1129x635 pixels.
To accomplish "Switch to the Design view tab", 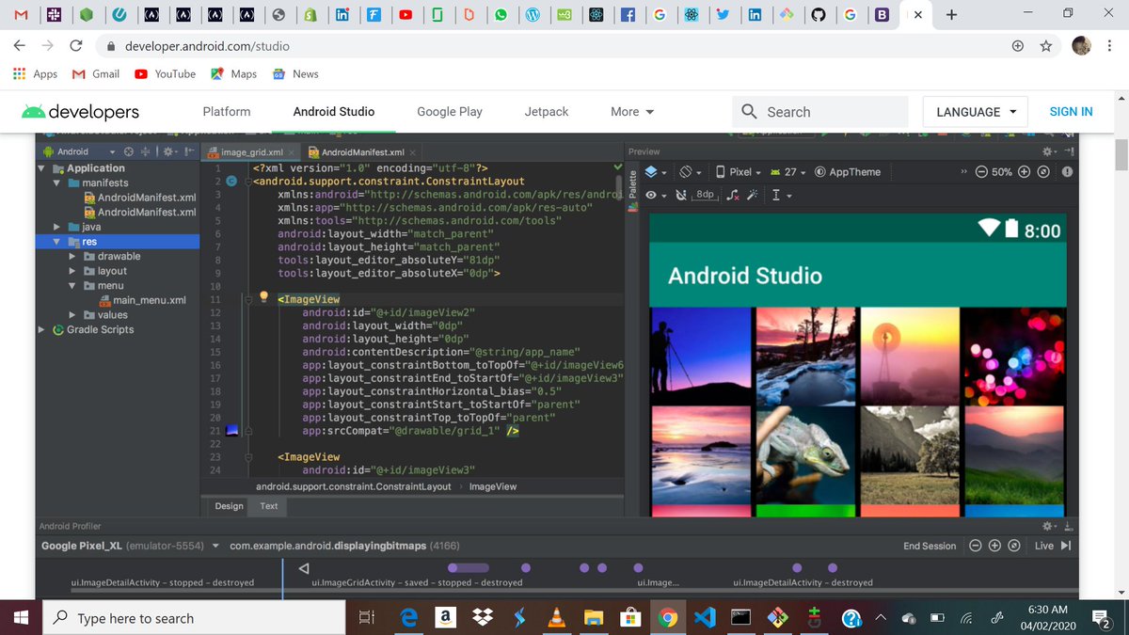I will click(229, 506).
